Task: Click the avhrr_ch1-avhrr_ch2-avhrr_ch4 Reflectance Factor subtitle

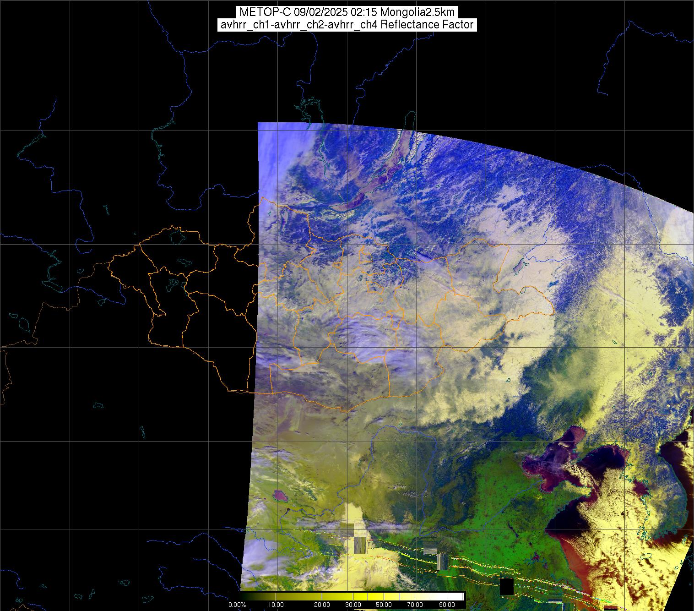Action: [347, 25]
